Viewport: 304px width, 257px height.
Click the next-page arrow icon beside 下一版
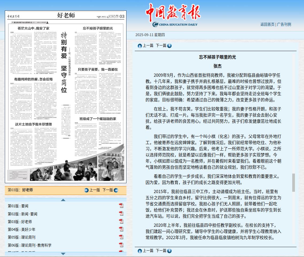pos(116,190)
